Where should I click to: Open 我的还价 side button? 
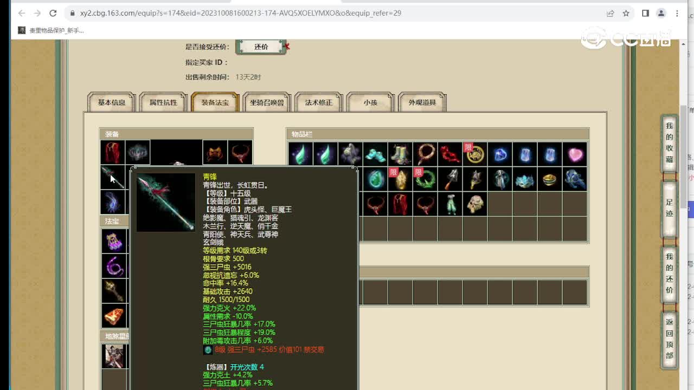tap(669, 276)
